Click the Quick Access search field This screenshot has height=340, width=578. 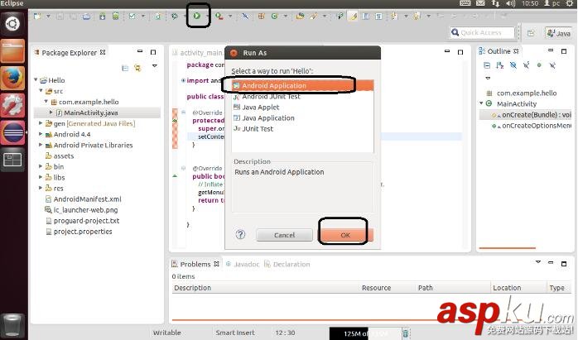pyautogui.click(x=482, y=33)
